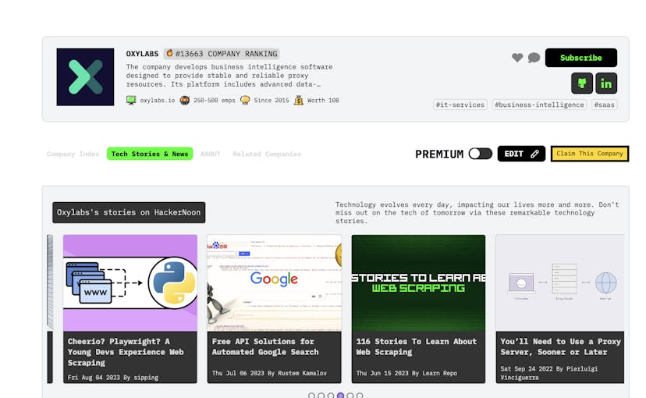
Task: Click 'Sat Sep 24 2022 By Pierluigi Vinciguerra' byline
Action: [548, 373]
